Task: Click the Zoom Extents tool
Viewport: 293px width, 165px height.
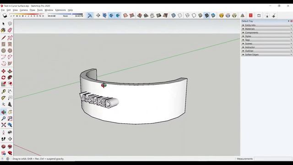Action: pos(3,125)
